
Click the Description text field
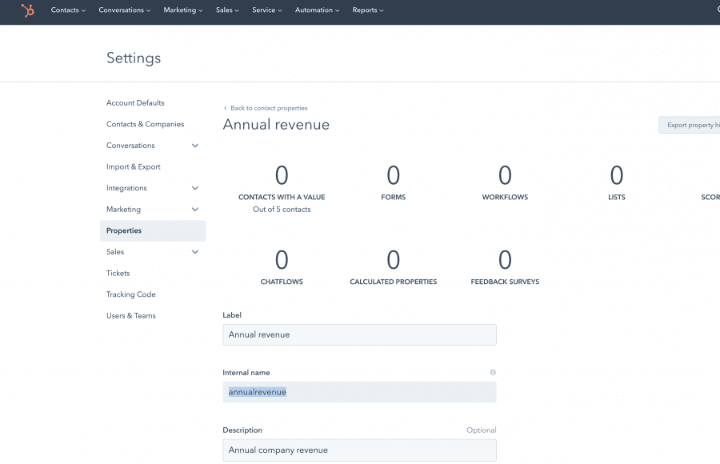(359, 450)
